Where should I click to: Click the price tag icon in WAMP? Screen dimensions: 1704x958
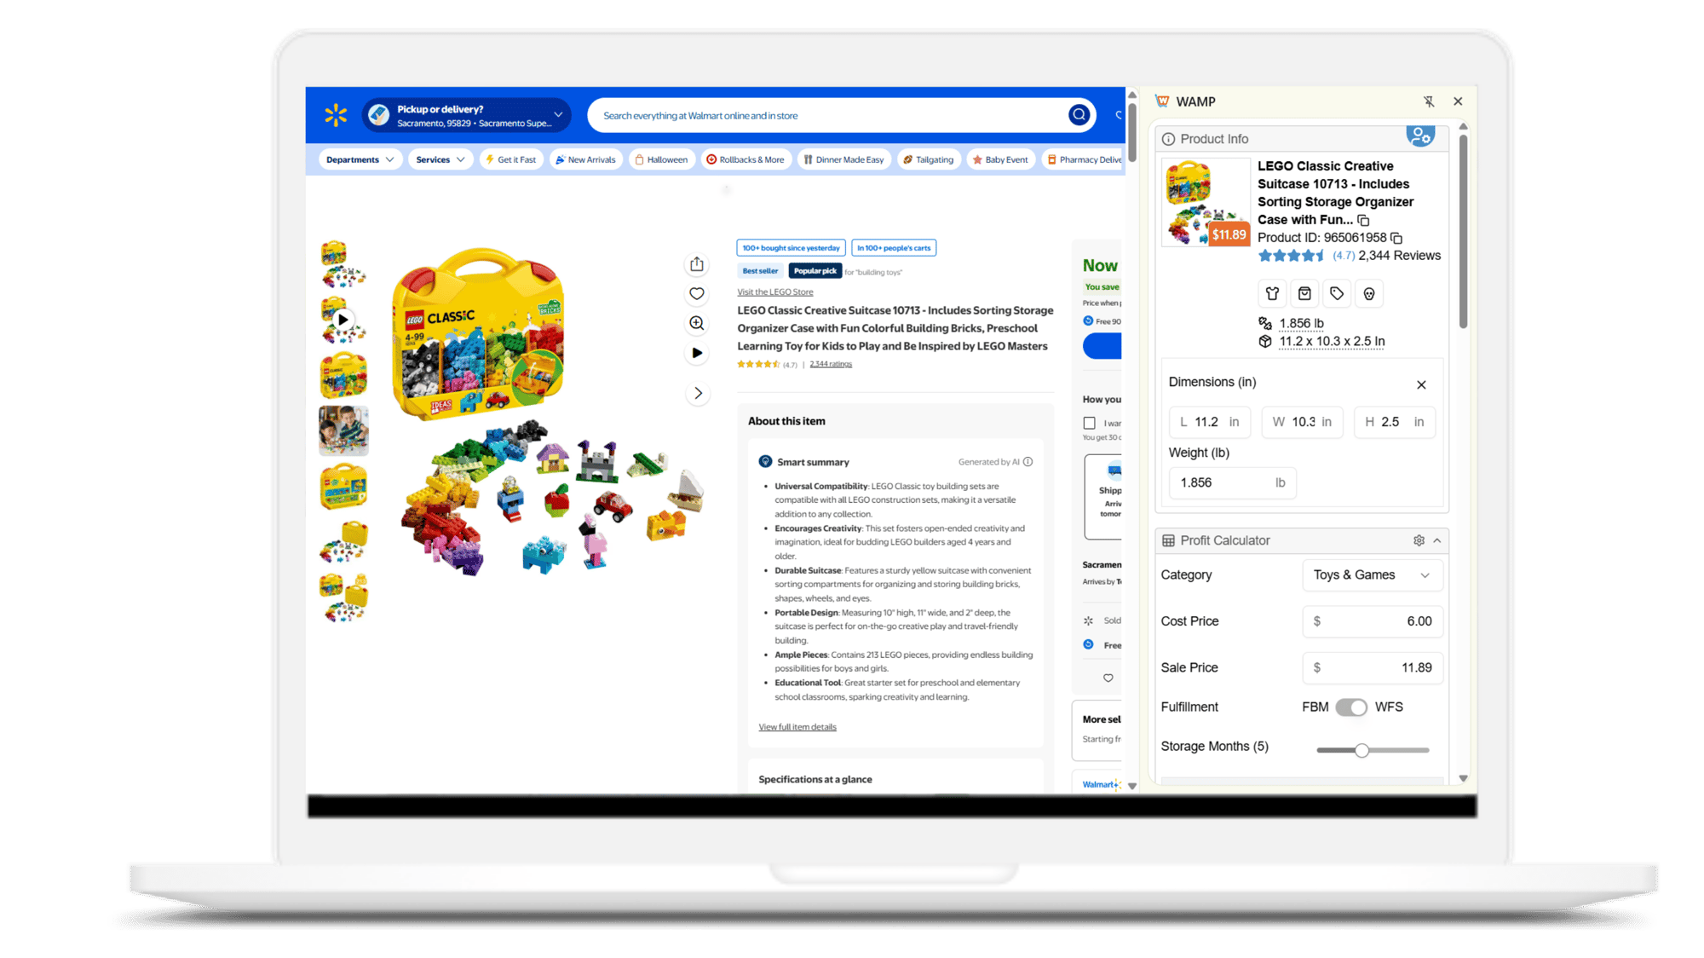[1337, 294]
